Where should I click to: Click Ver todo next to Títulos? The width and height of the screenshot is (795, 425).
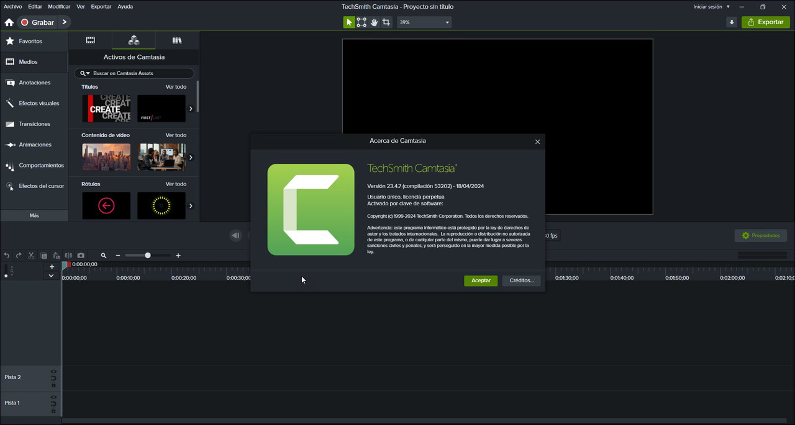[176, 87]
